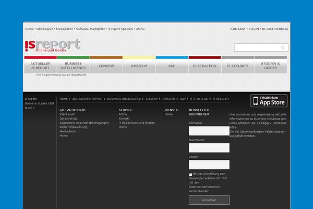Open the Impressum footer link

67,114
